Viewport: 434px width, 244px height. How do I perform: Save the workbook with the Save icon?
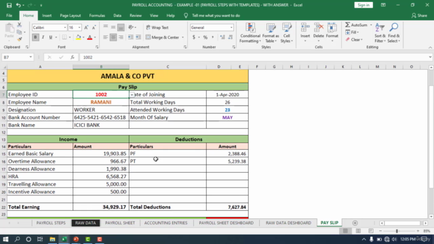[9, 5]
